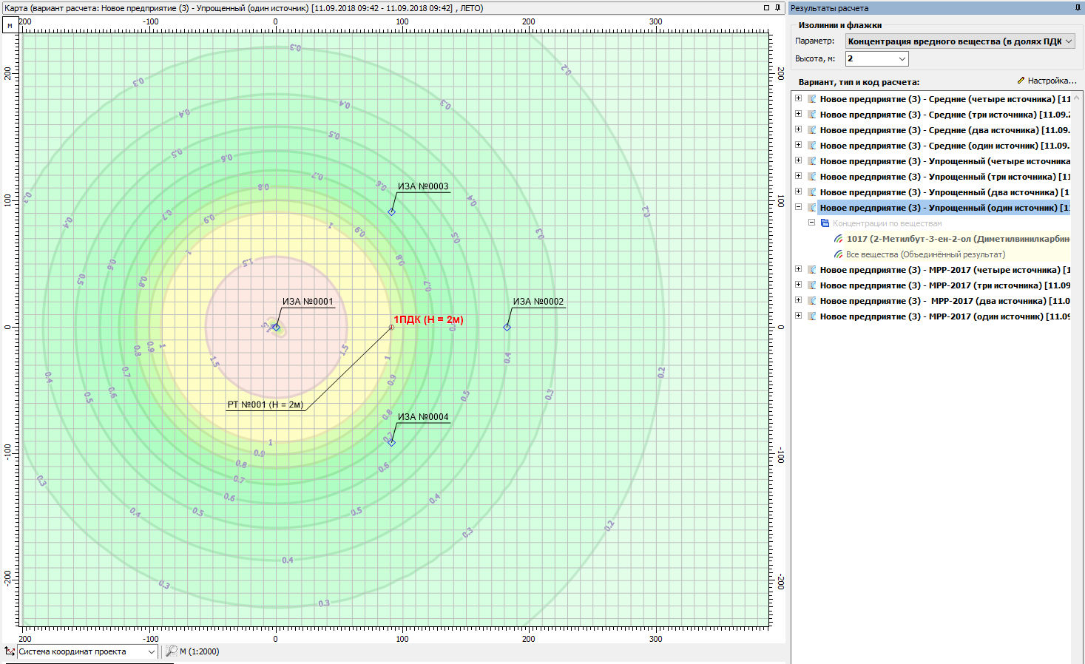Collapse the Концентрации по веществам folder
Image resolution: width=1085 pixels, height=664 pixels.
811,223
